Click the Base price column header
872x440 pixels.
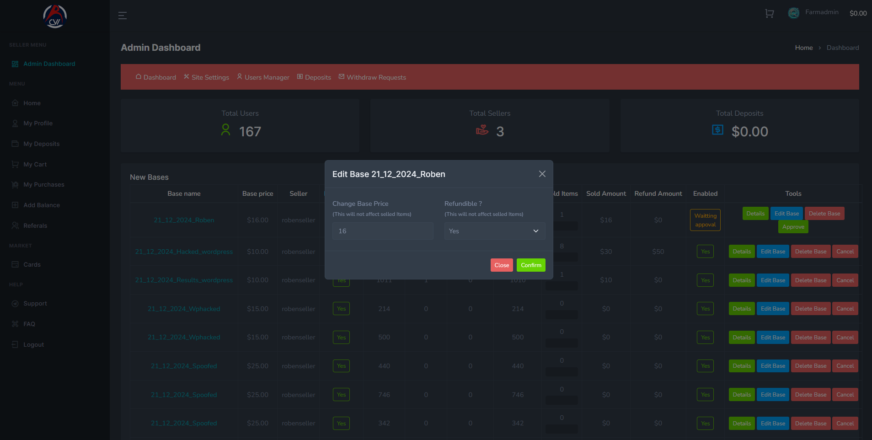pyautogui.click(x=257, y=193)
